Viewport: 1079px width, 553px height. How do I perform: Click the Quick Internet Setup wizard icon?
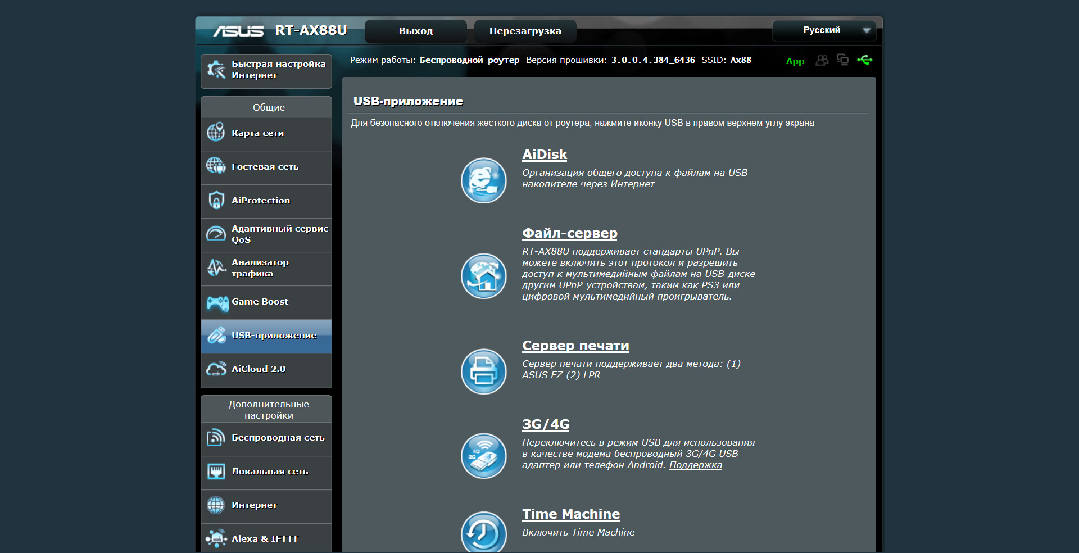tap(216, 70)
